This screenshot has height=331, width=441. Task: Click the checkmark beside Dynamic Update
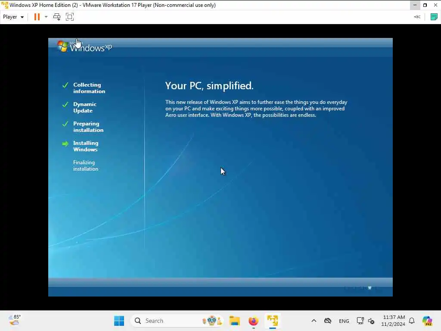(x=65, y=104)
